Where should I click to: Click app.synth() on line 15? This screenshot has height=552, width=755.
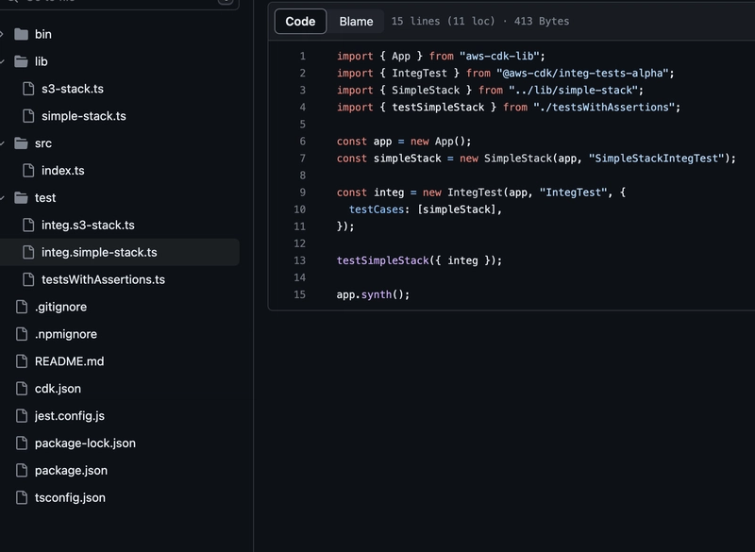(x=373, y=294)
